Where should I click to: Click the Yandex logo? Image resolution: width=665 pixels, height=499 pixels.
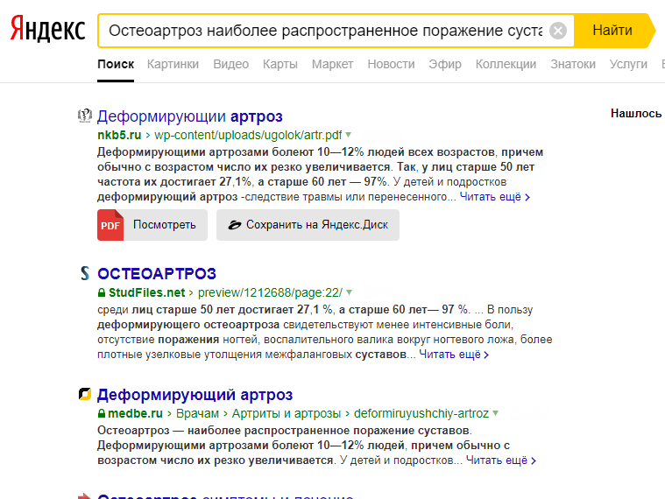coord(48,31)
